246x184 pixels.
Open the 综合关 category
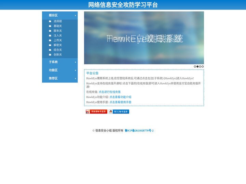(58, 50)
